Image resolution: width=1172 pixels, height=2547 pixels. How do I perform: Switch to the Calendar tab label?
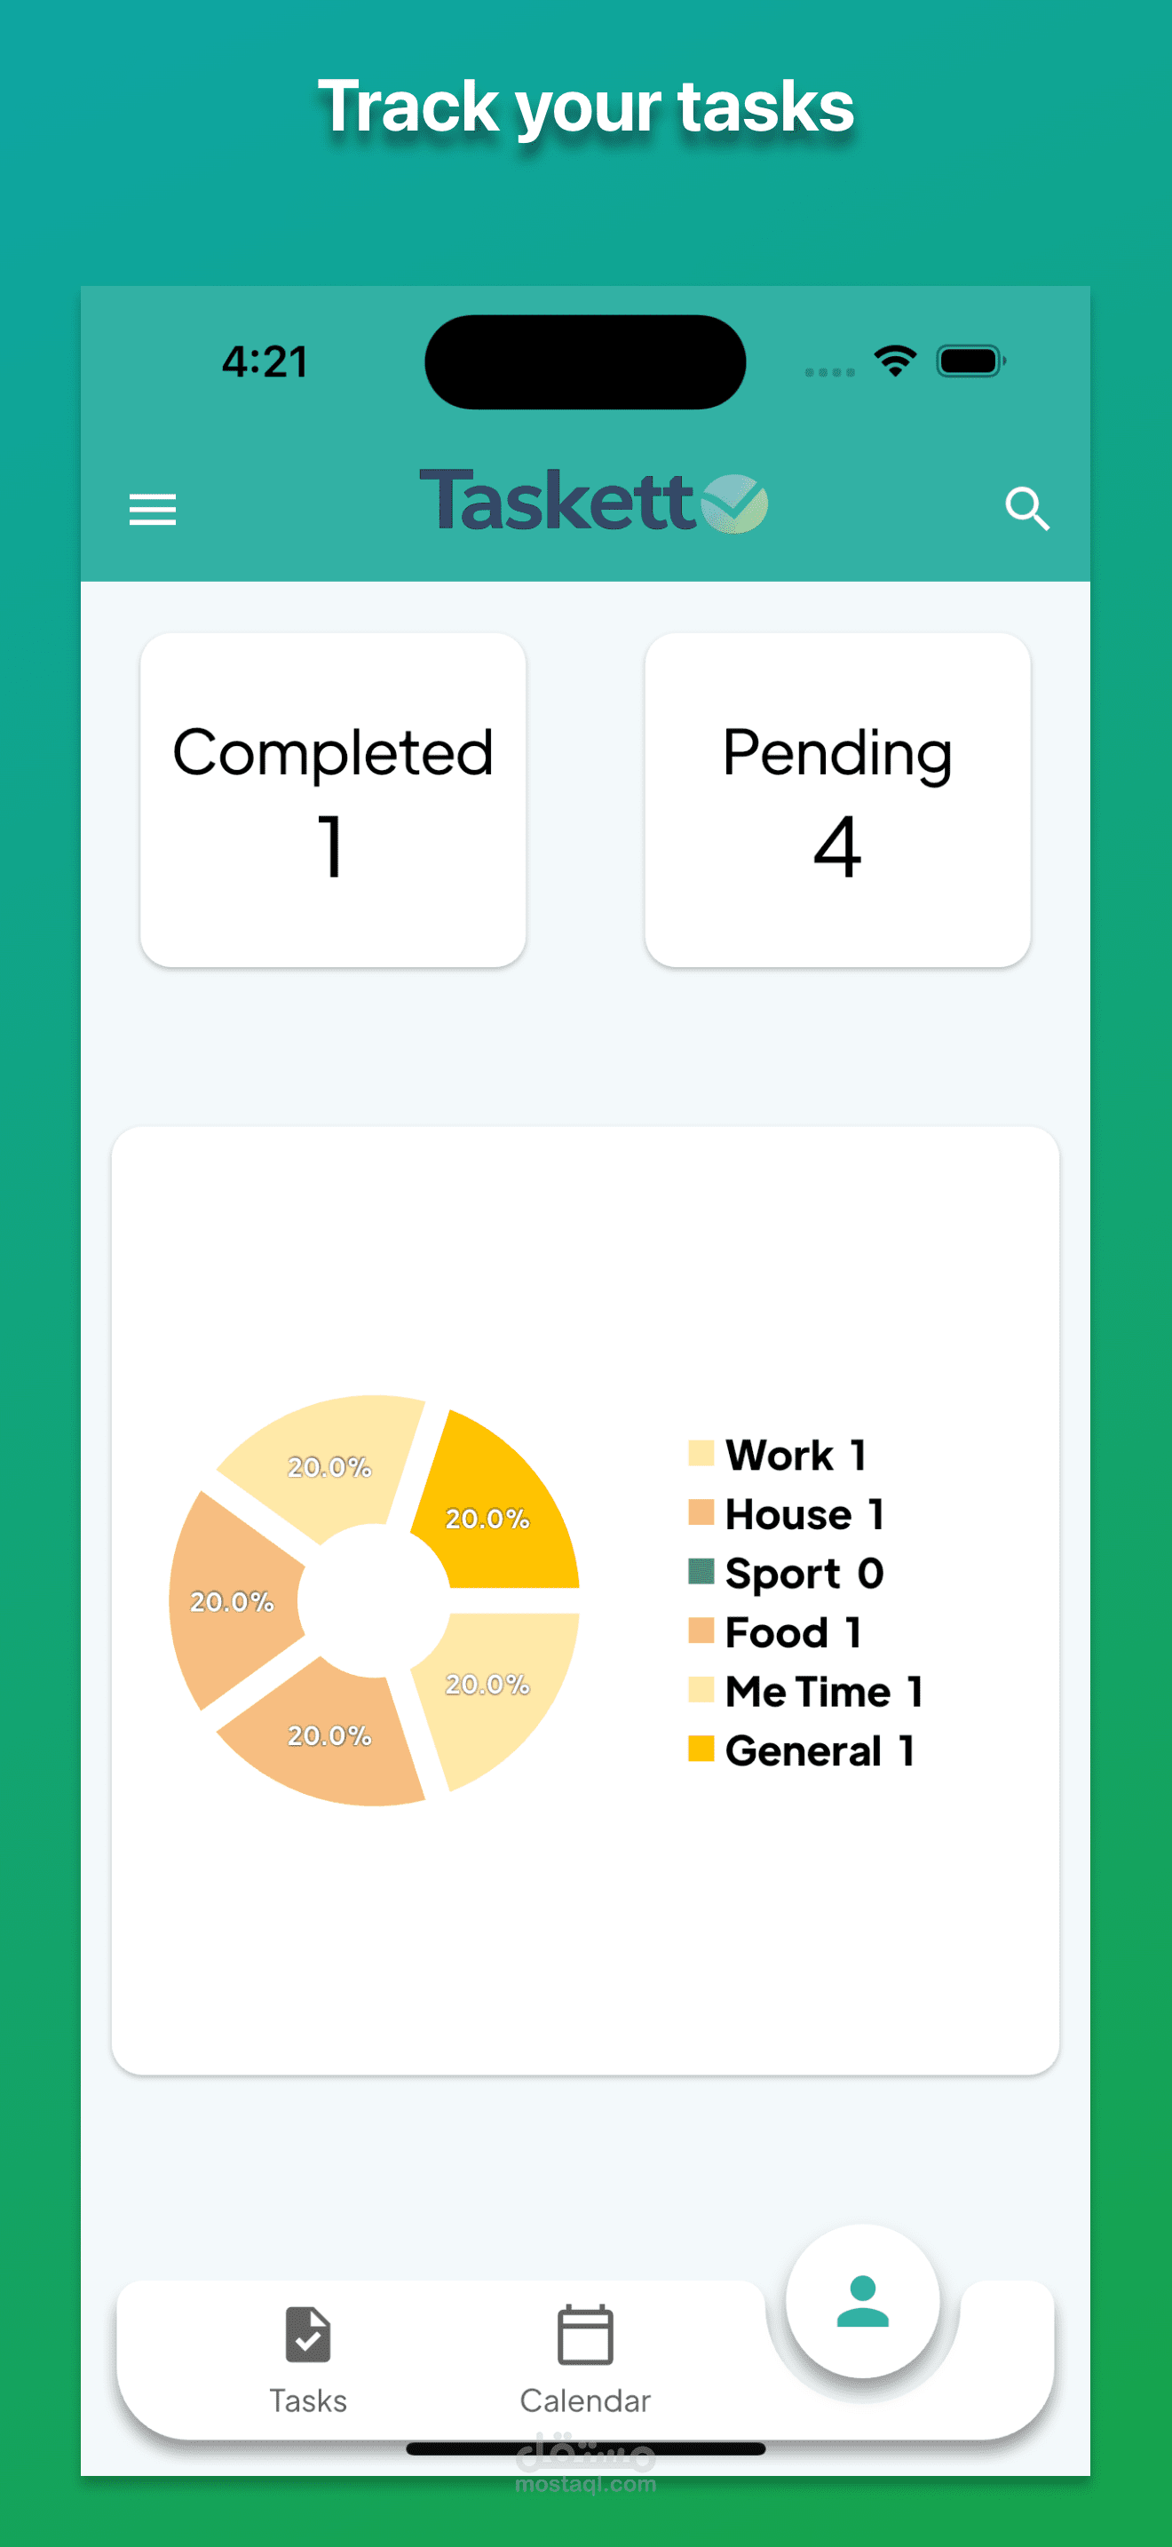[x=585, y=2400]
